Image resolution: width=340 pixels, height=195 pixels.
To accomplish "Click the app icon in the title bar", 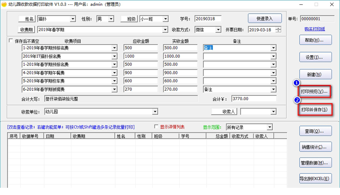I will point(4,4).
